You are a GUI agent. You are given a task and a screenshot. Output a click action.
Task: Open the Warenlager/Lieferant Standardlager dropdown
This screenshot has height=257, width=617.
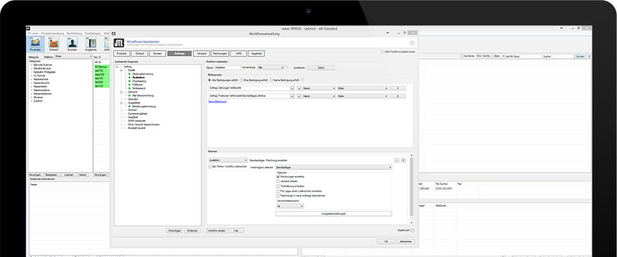[x=334, y=167]
